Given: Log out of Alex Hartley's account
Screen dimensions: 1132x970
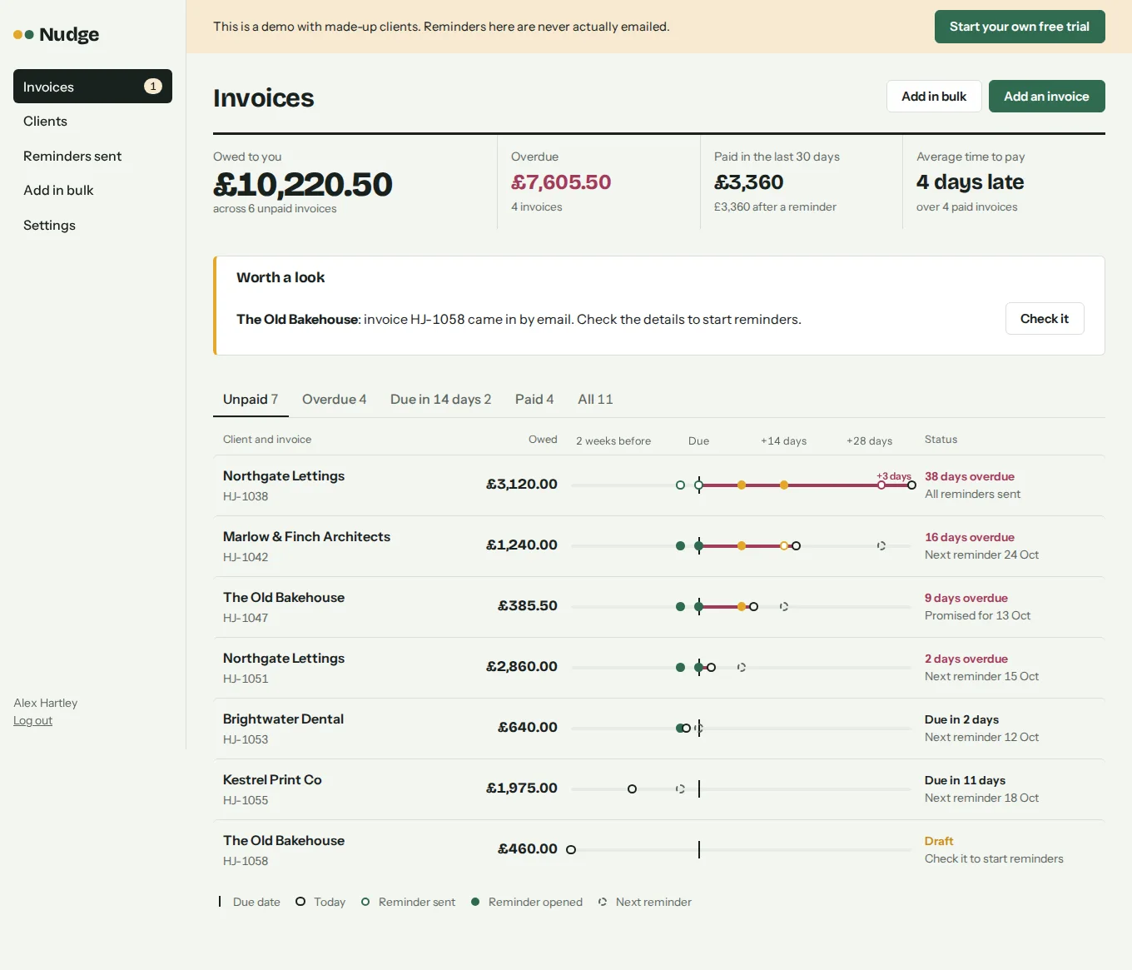Looking at the screenshot, I should [x=32, y=721].
